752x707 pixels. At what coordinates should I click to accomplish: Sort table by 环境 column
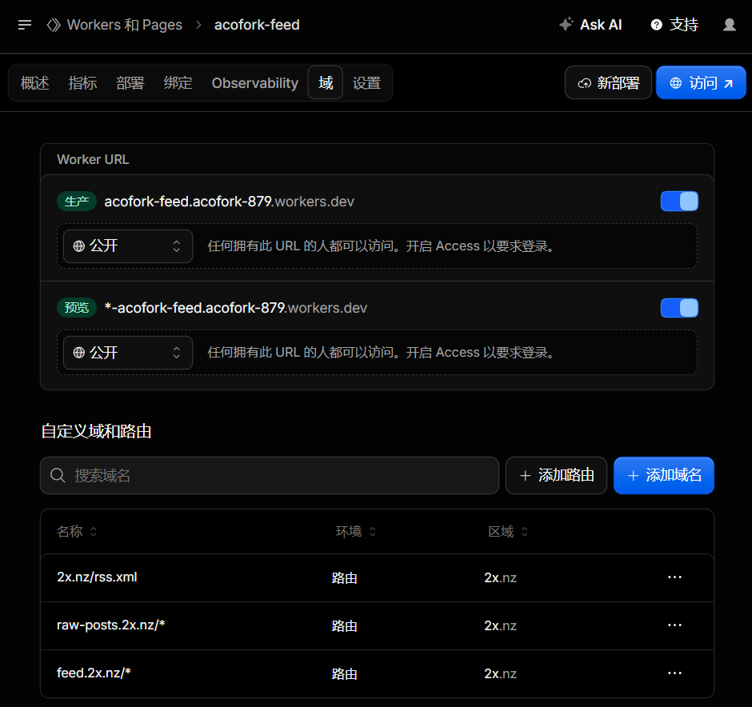356,532
